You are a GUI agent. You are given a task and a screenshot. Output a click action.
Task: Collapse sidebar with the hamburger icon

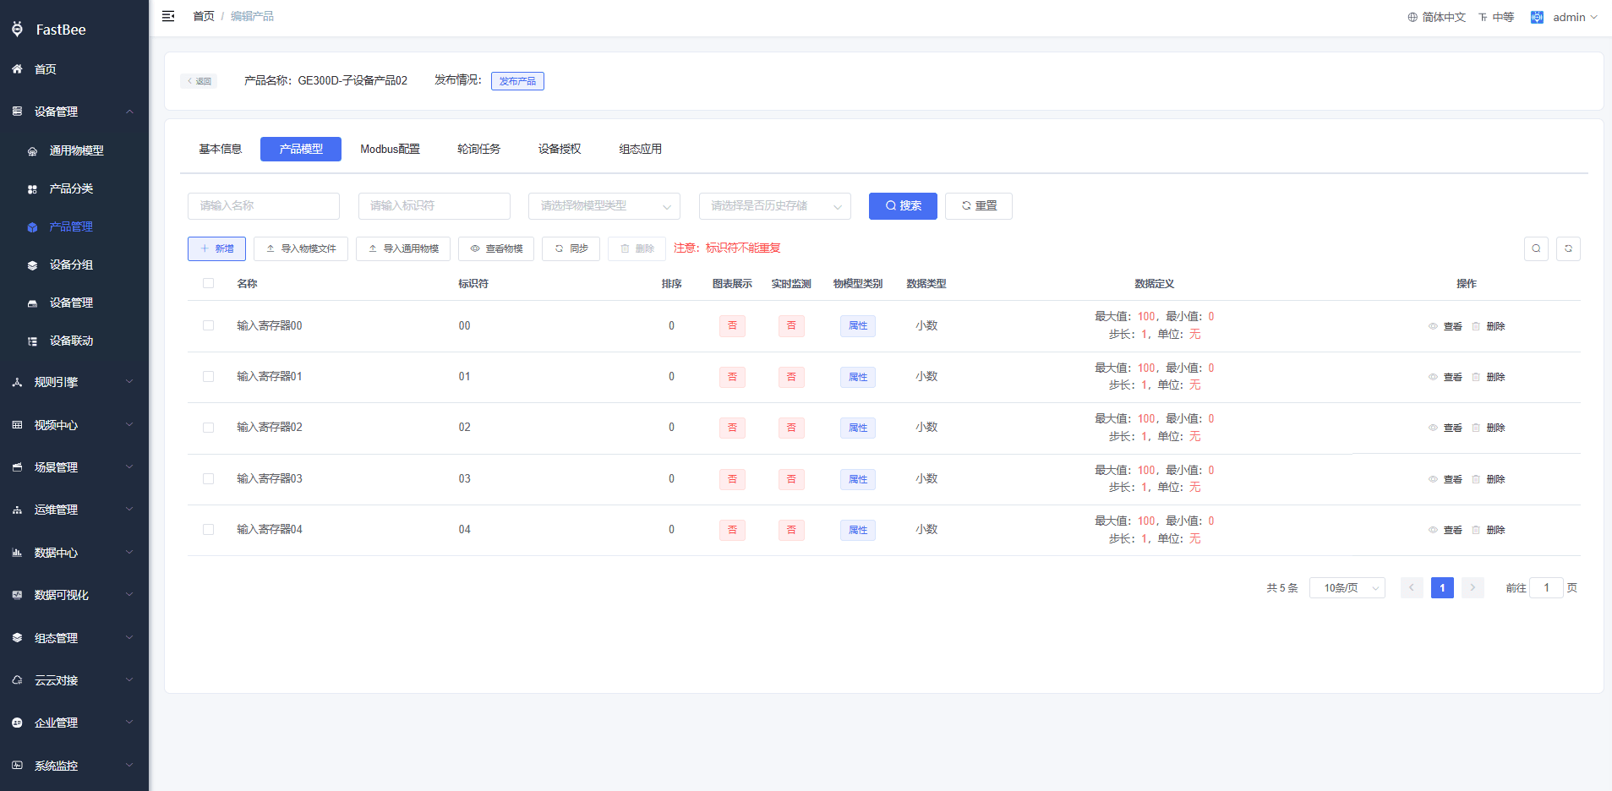point(168,16)
